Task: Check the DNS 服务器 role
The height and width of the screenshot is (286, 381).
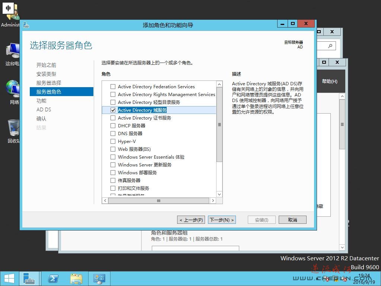Action: point(113,133)
